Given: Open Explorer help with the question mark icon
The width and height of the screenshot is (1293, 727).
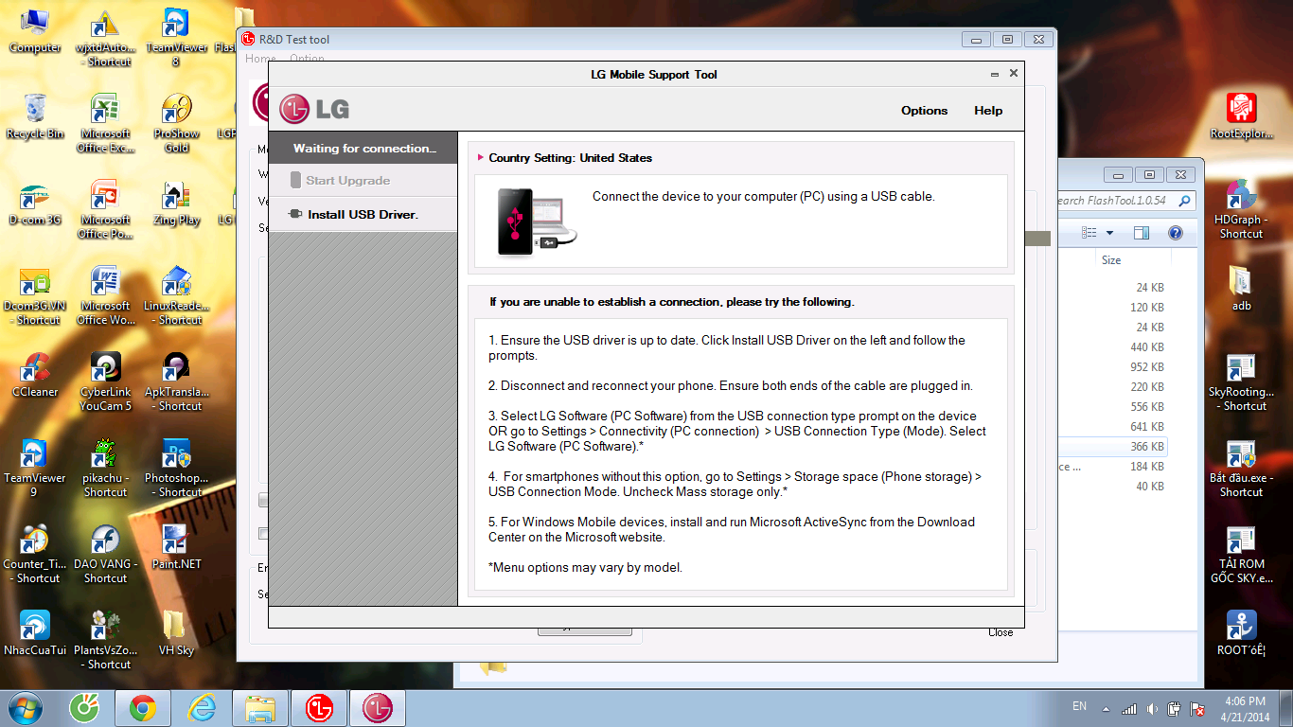Looking at the screenshot, I should tap(1175, 233).
